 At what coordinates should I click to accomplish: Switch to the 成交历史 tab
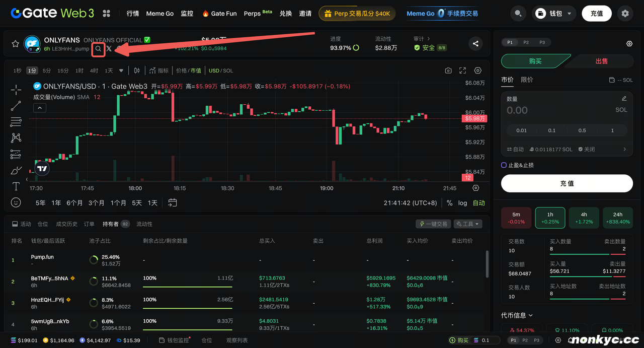tap(66, 224)
